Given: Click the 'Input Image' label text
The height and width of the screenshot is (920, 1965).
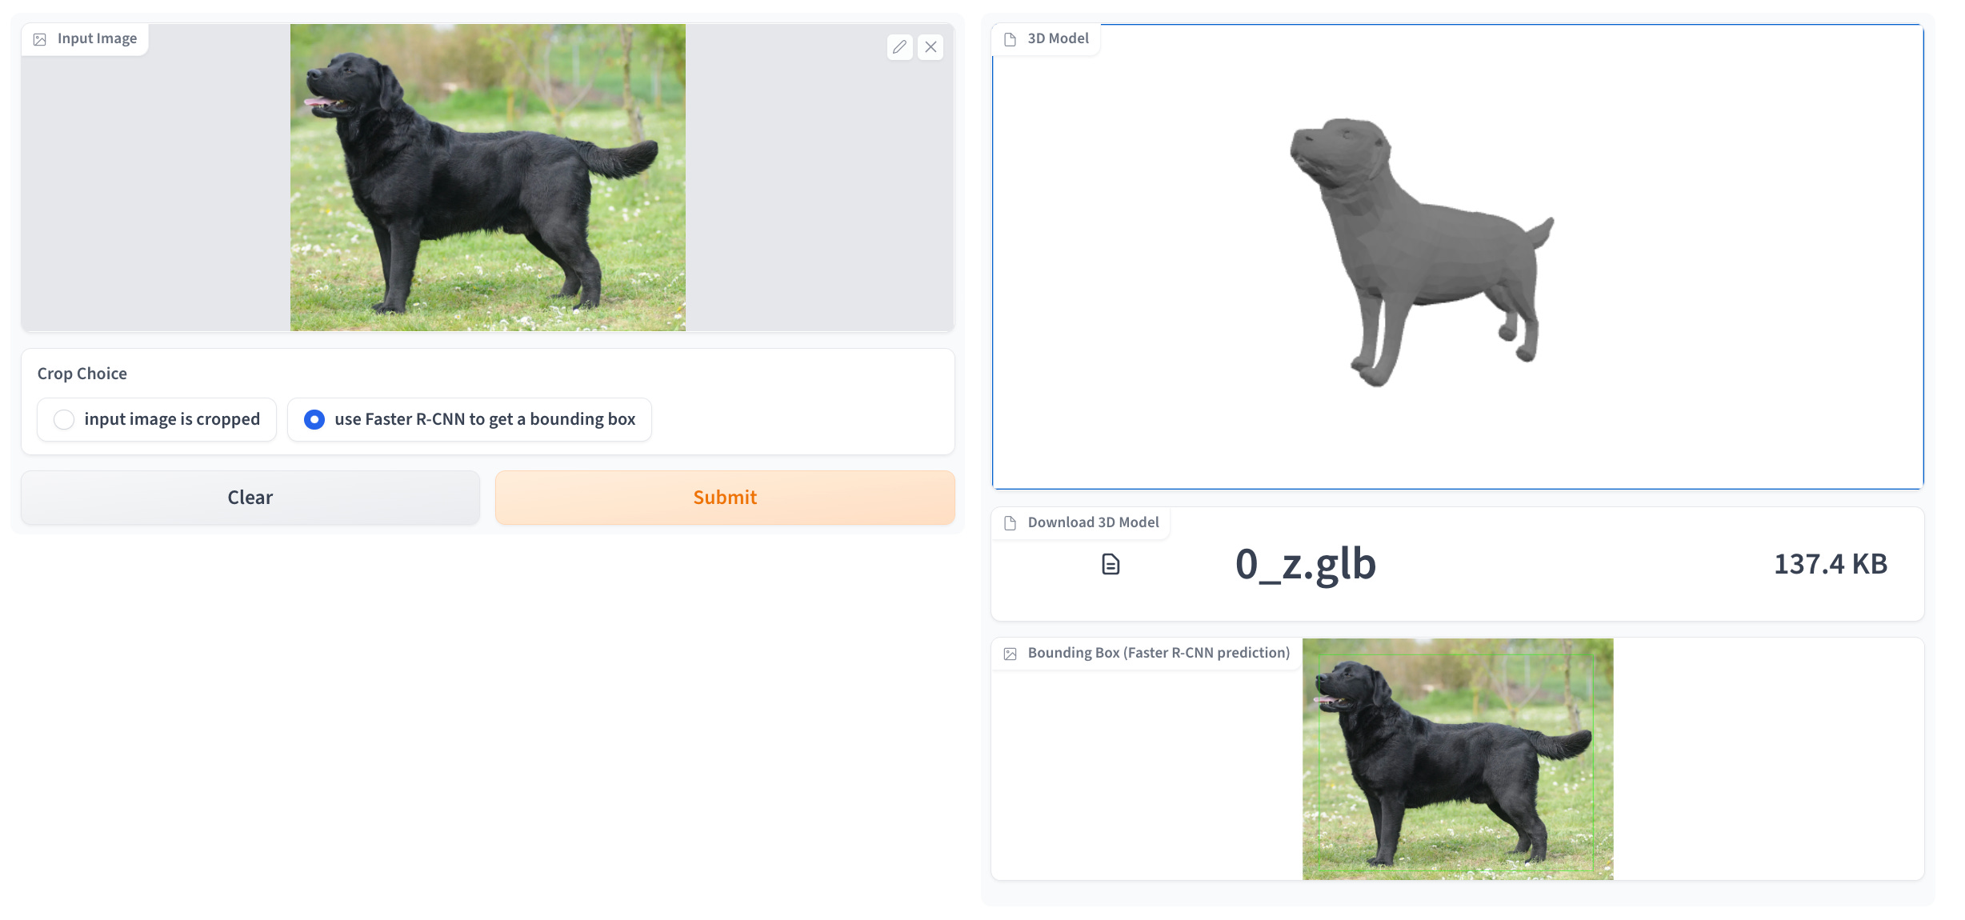Looking at the screenshot, I should pos(97,38).
